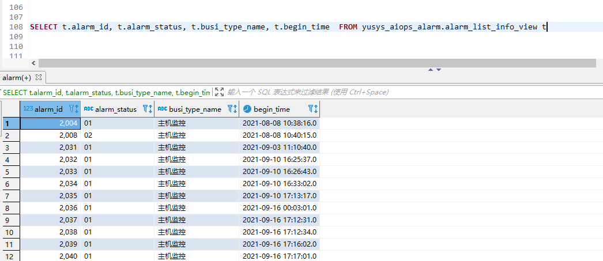Click begin_time cell 2021-09-16 00:03:01.0

pos(279,208)
